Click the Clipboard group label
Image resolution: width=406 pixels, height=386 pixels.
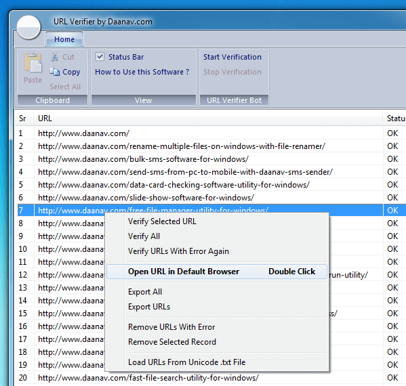click(x=53, y=100)
